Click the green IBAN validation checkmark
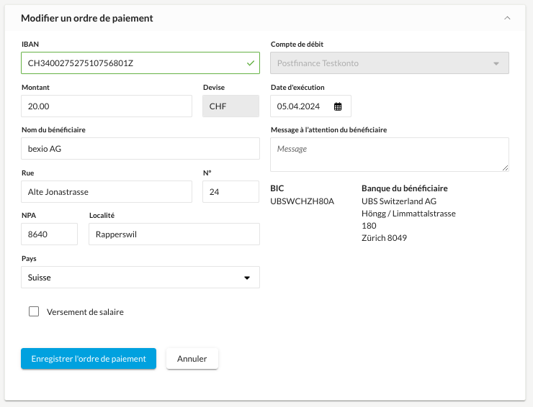 (251, 63)
